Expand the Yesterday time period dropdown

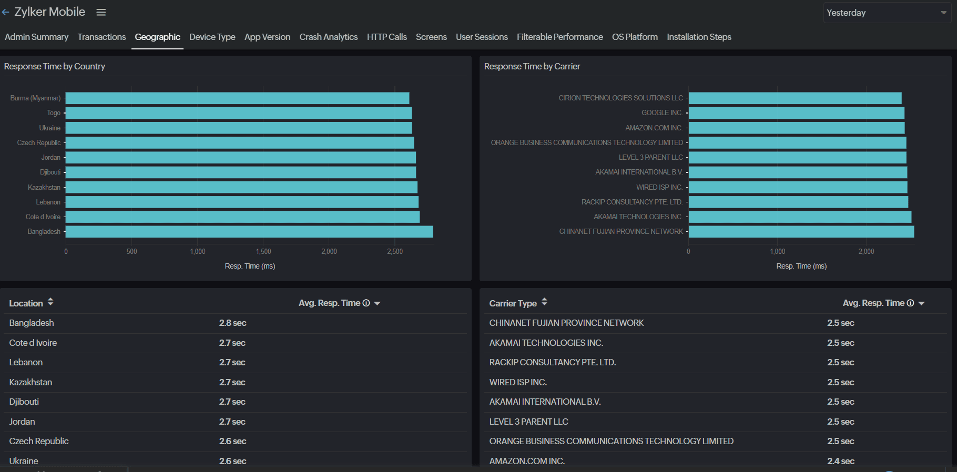coord(887,13)
